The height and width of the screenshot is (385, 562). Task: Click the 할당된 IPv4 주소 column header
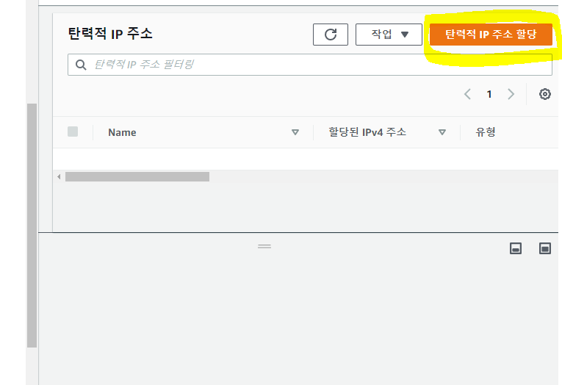[x=367, y=132]
